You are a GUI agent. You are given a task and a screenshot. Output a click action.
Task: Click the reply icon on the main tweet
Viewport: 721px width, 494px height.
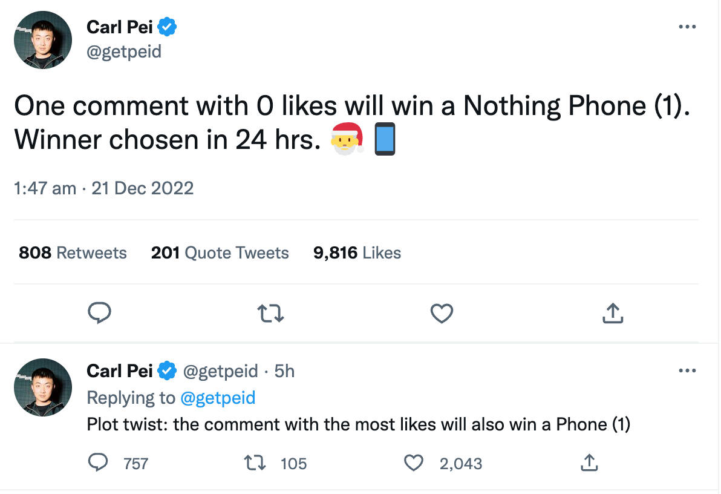[100, 313]
